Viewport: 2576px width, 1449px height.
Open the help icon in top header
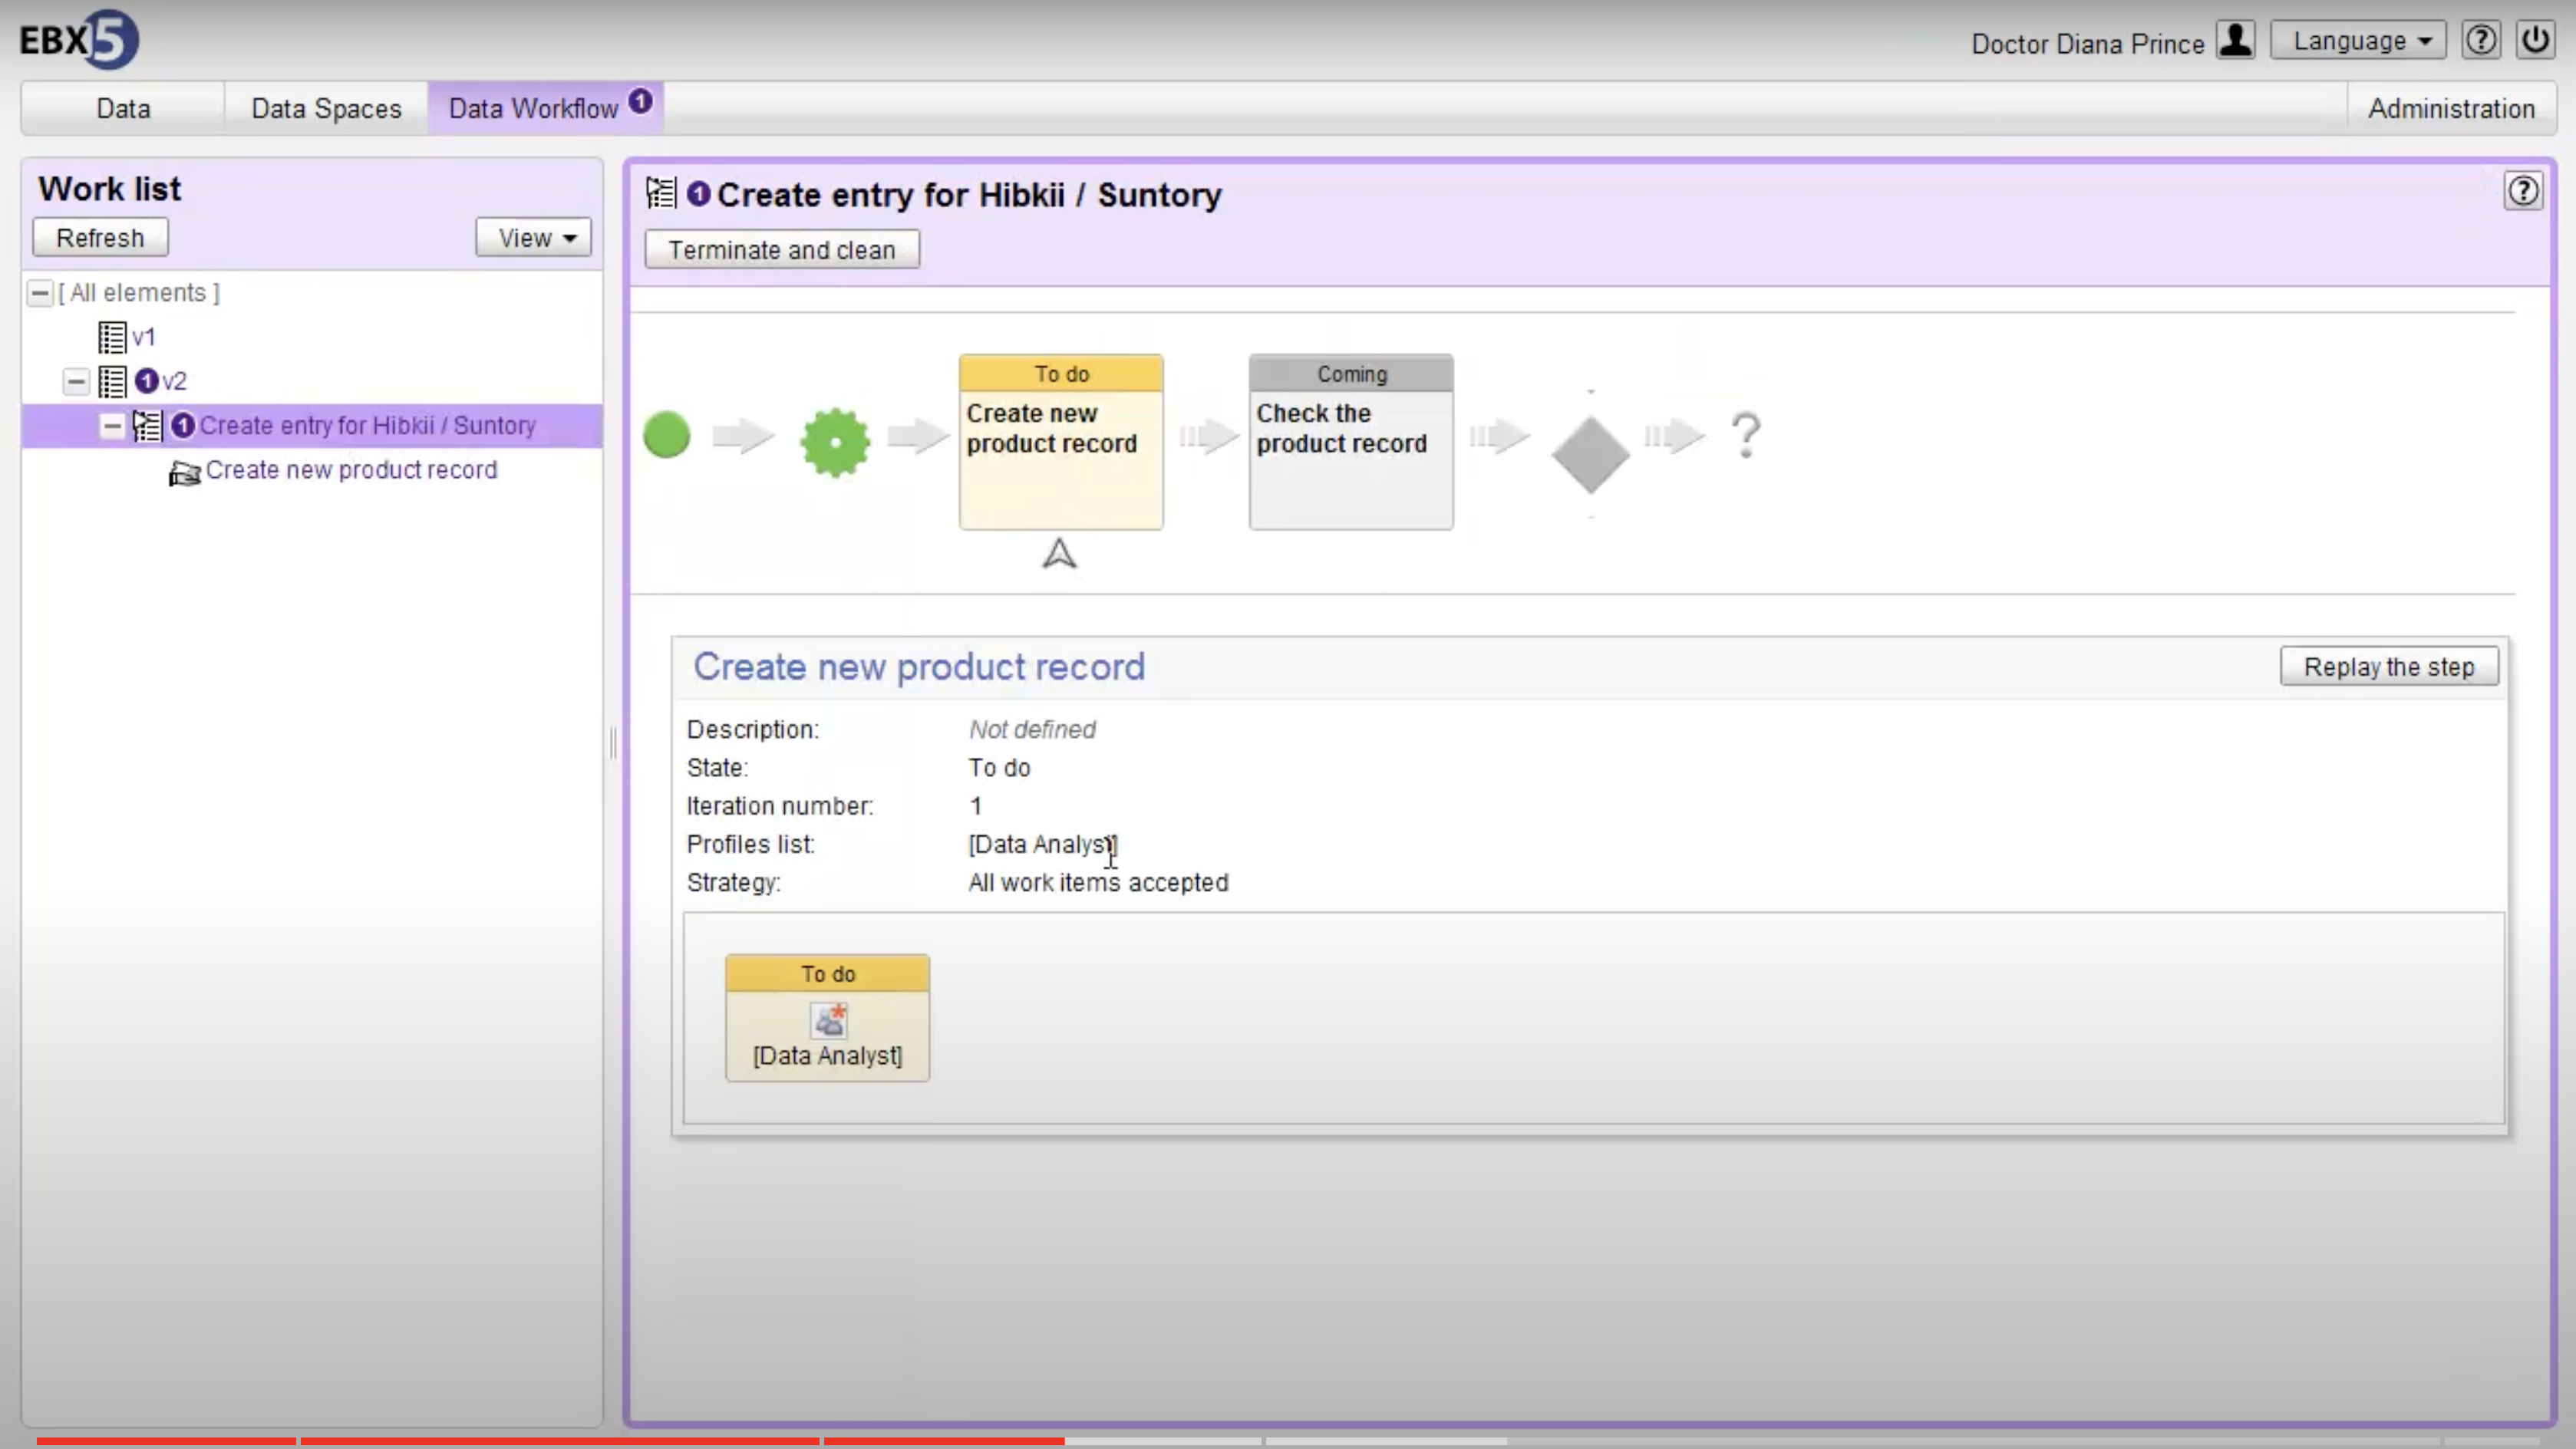pyautogui.click(x=2481, y=41)
